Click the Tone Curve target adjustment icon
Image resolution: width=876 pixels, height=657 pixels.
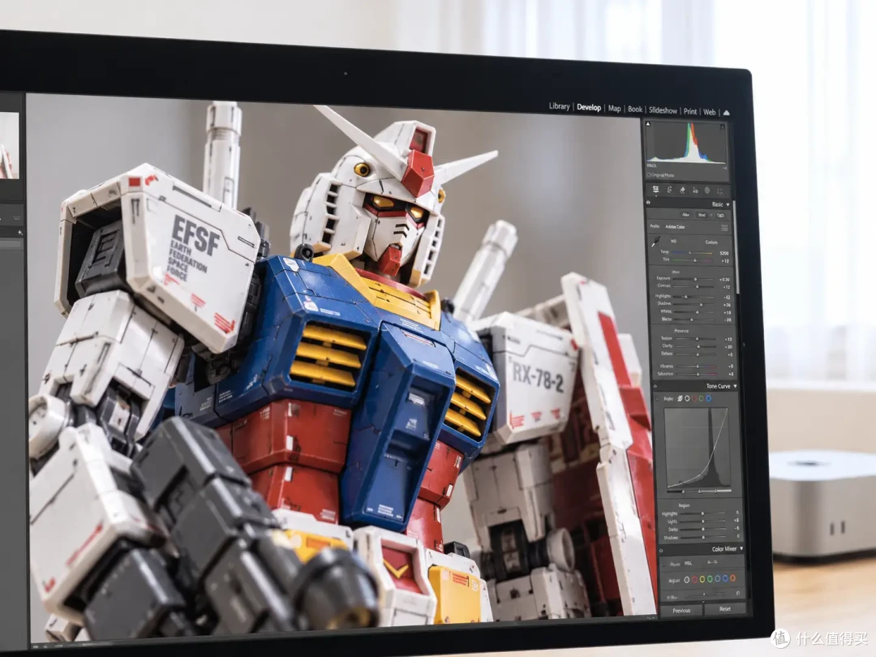[x=657, y=398]
